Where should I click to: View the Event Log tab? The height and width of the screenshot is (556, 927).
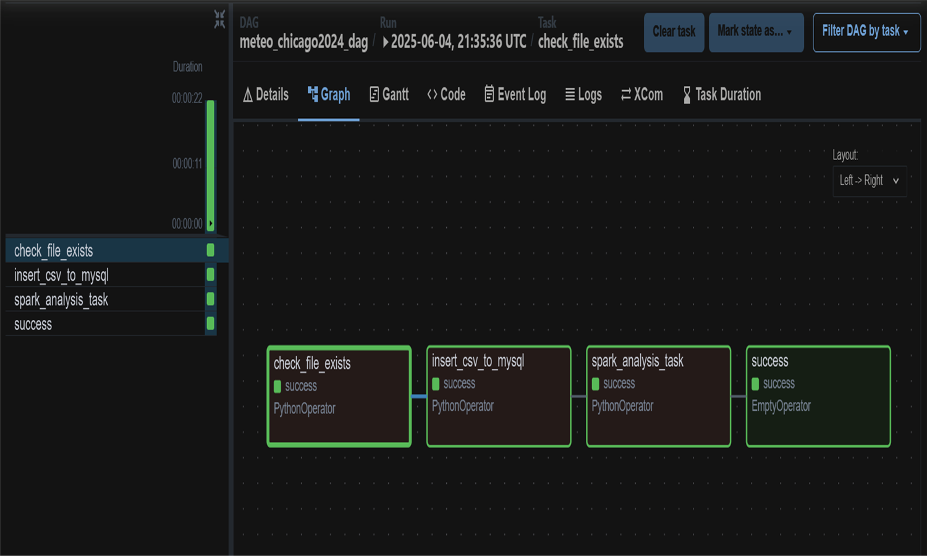point(515,95)
